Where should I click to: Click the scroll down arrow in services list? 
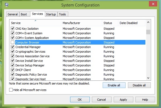coord(148,78)
